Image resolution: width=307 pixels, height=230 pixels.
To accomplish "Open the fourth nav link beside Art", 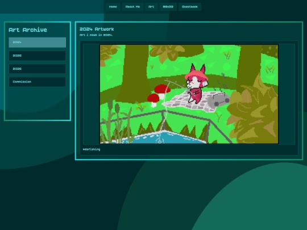I will (168, 7).
